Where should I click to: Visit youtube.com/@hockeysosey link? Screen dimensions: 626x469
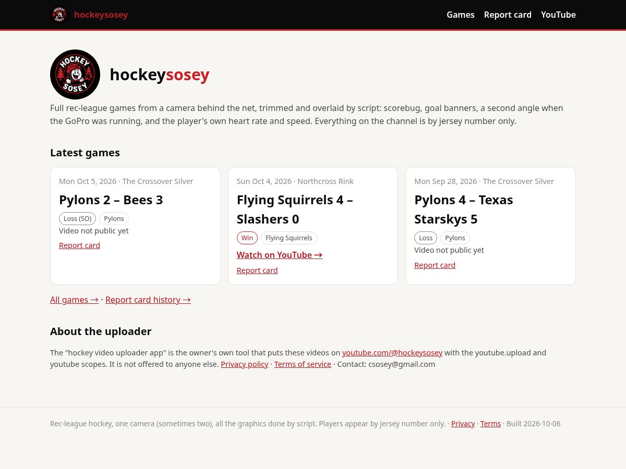392,353
